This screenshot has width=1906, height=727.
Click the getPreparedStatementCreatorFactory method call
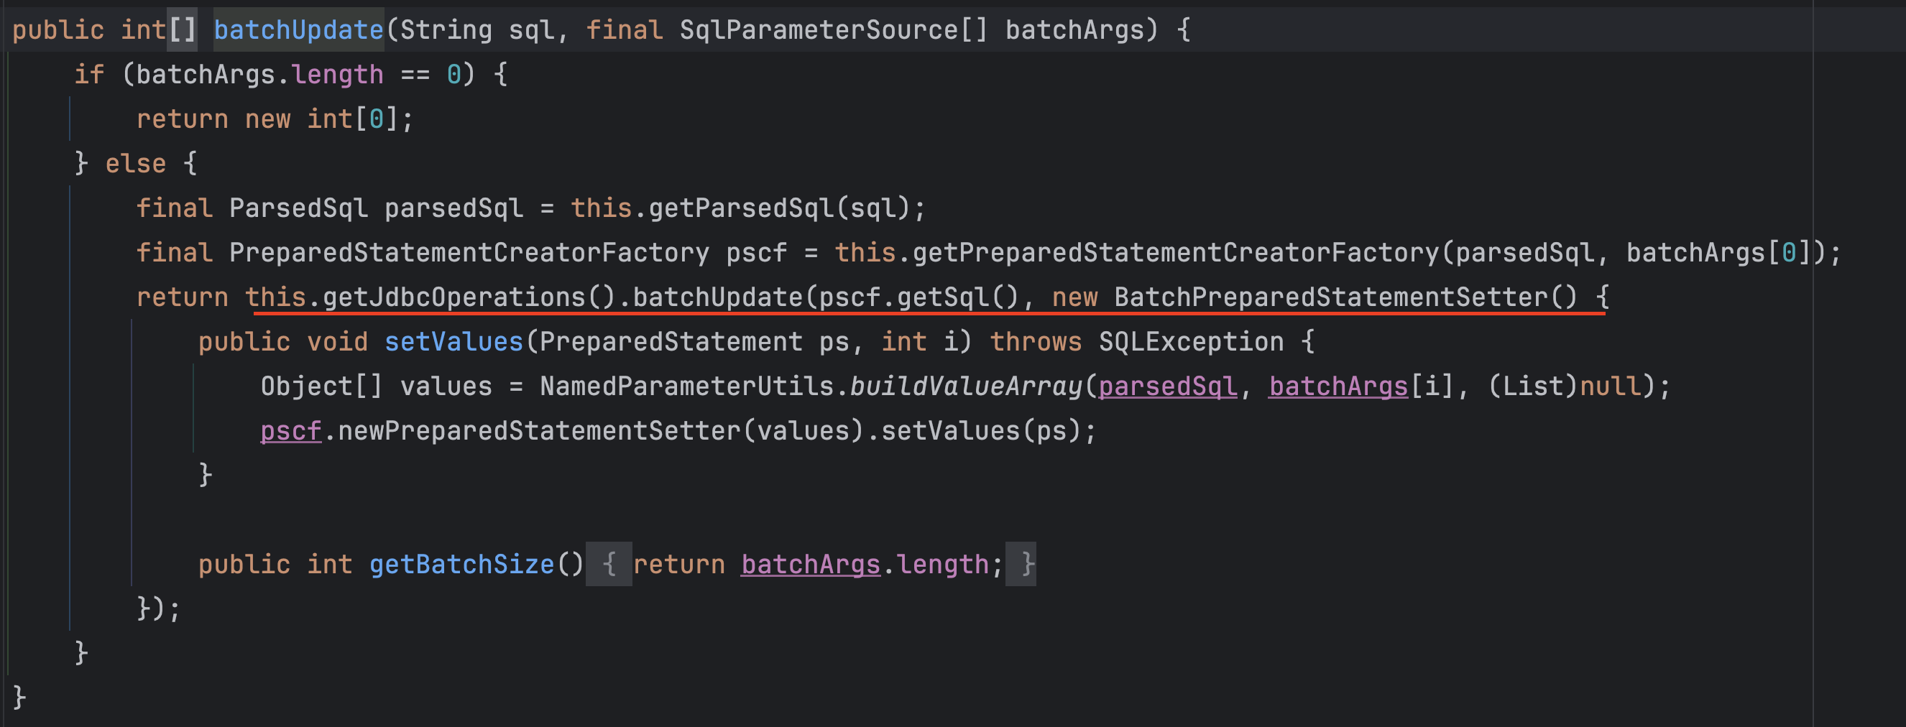pyautogui.click(x=1176, y=253)
